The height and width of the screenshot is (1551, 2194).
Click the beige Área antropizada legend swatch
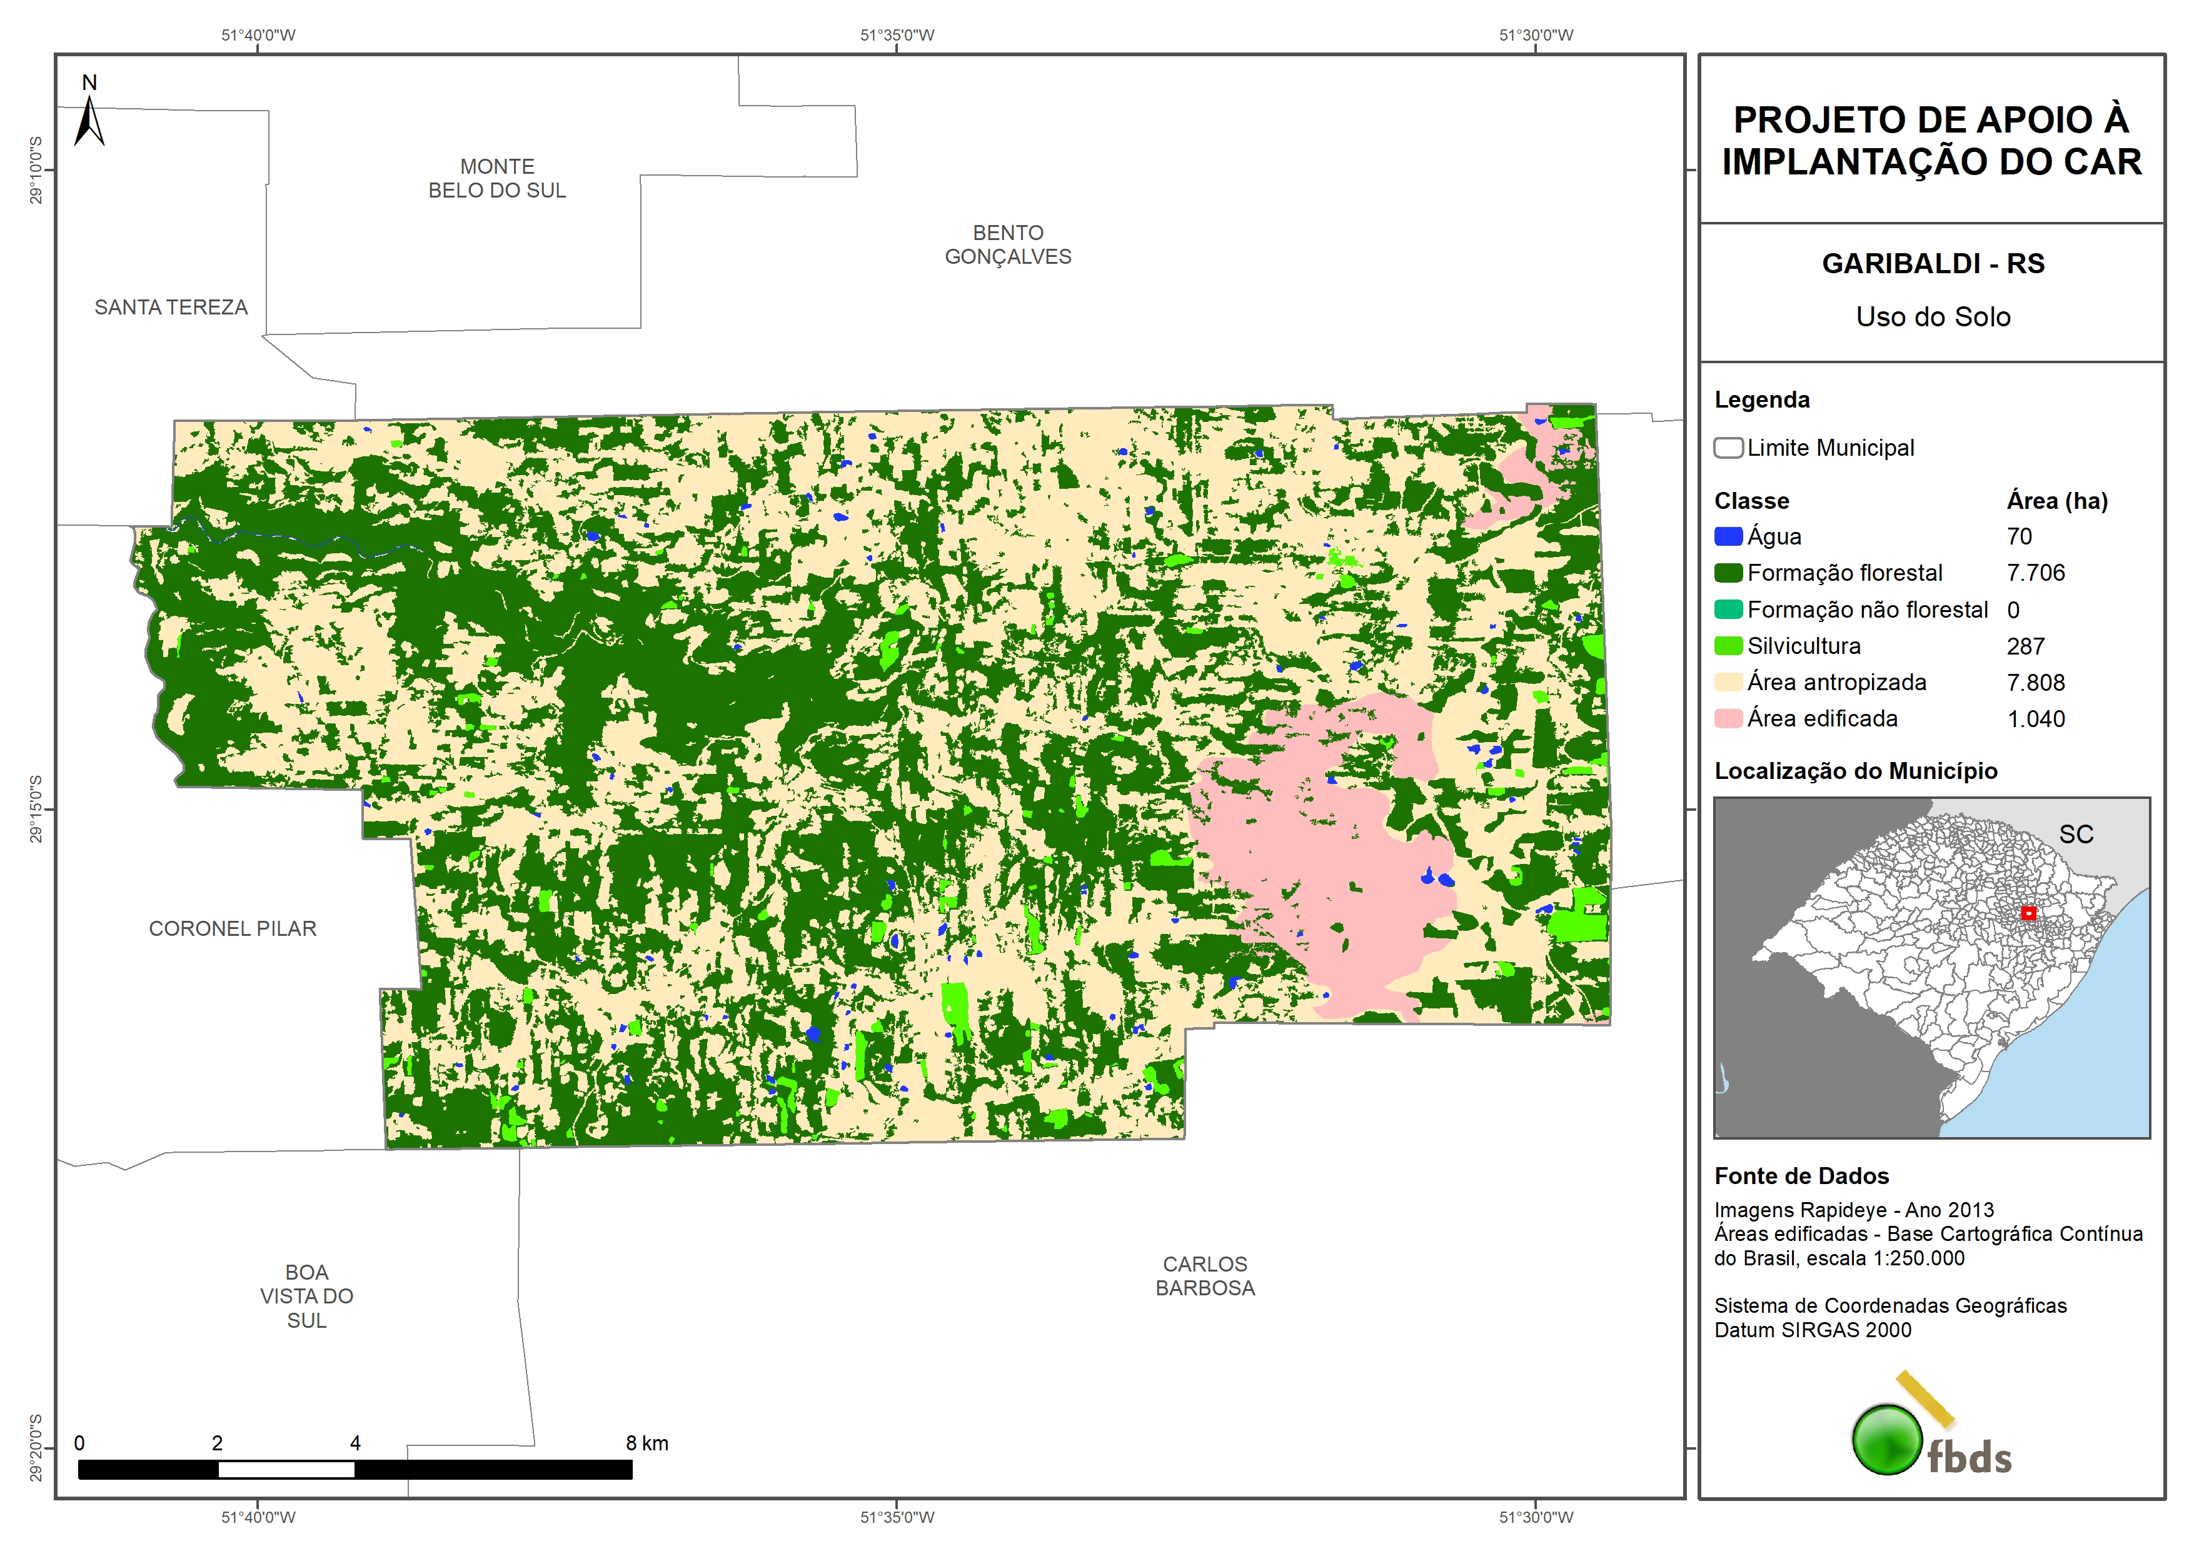click(x=1728, y=682)
